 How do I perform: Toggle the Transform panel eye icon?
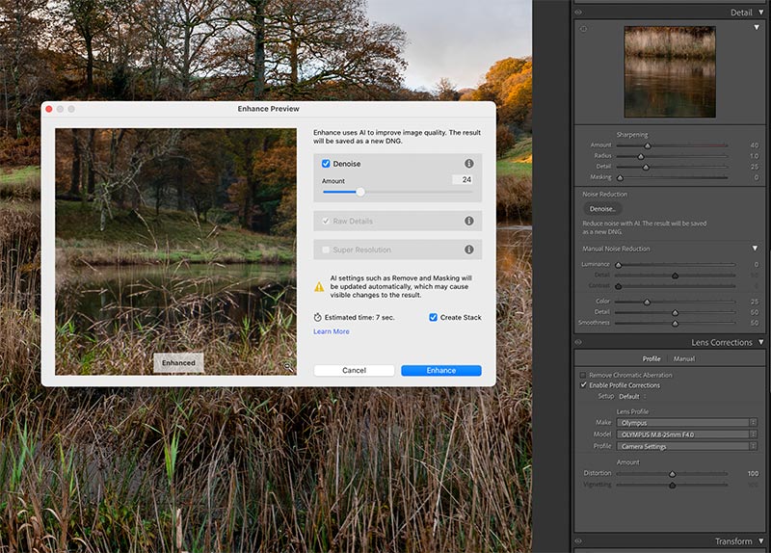579,541
